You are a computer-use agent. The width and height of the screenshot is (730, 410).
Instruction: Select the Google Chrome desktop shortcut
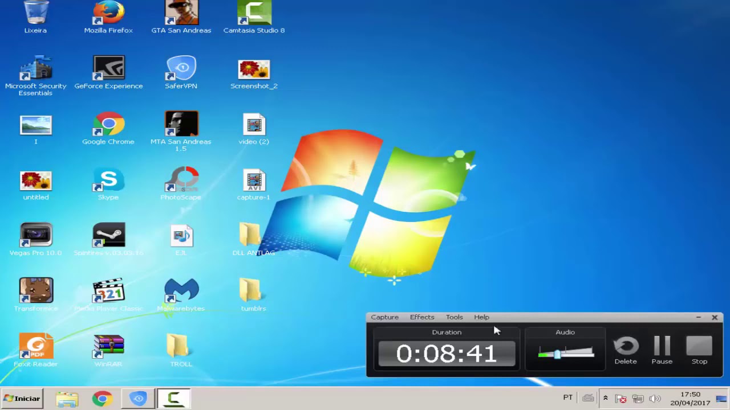point(108,129)
